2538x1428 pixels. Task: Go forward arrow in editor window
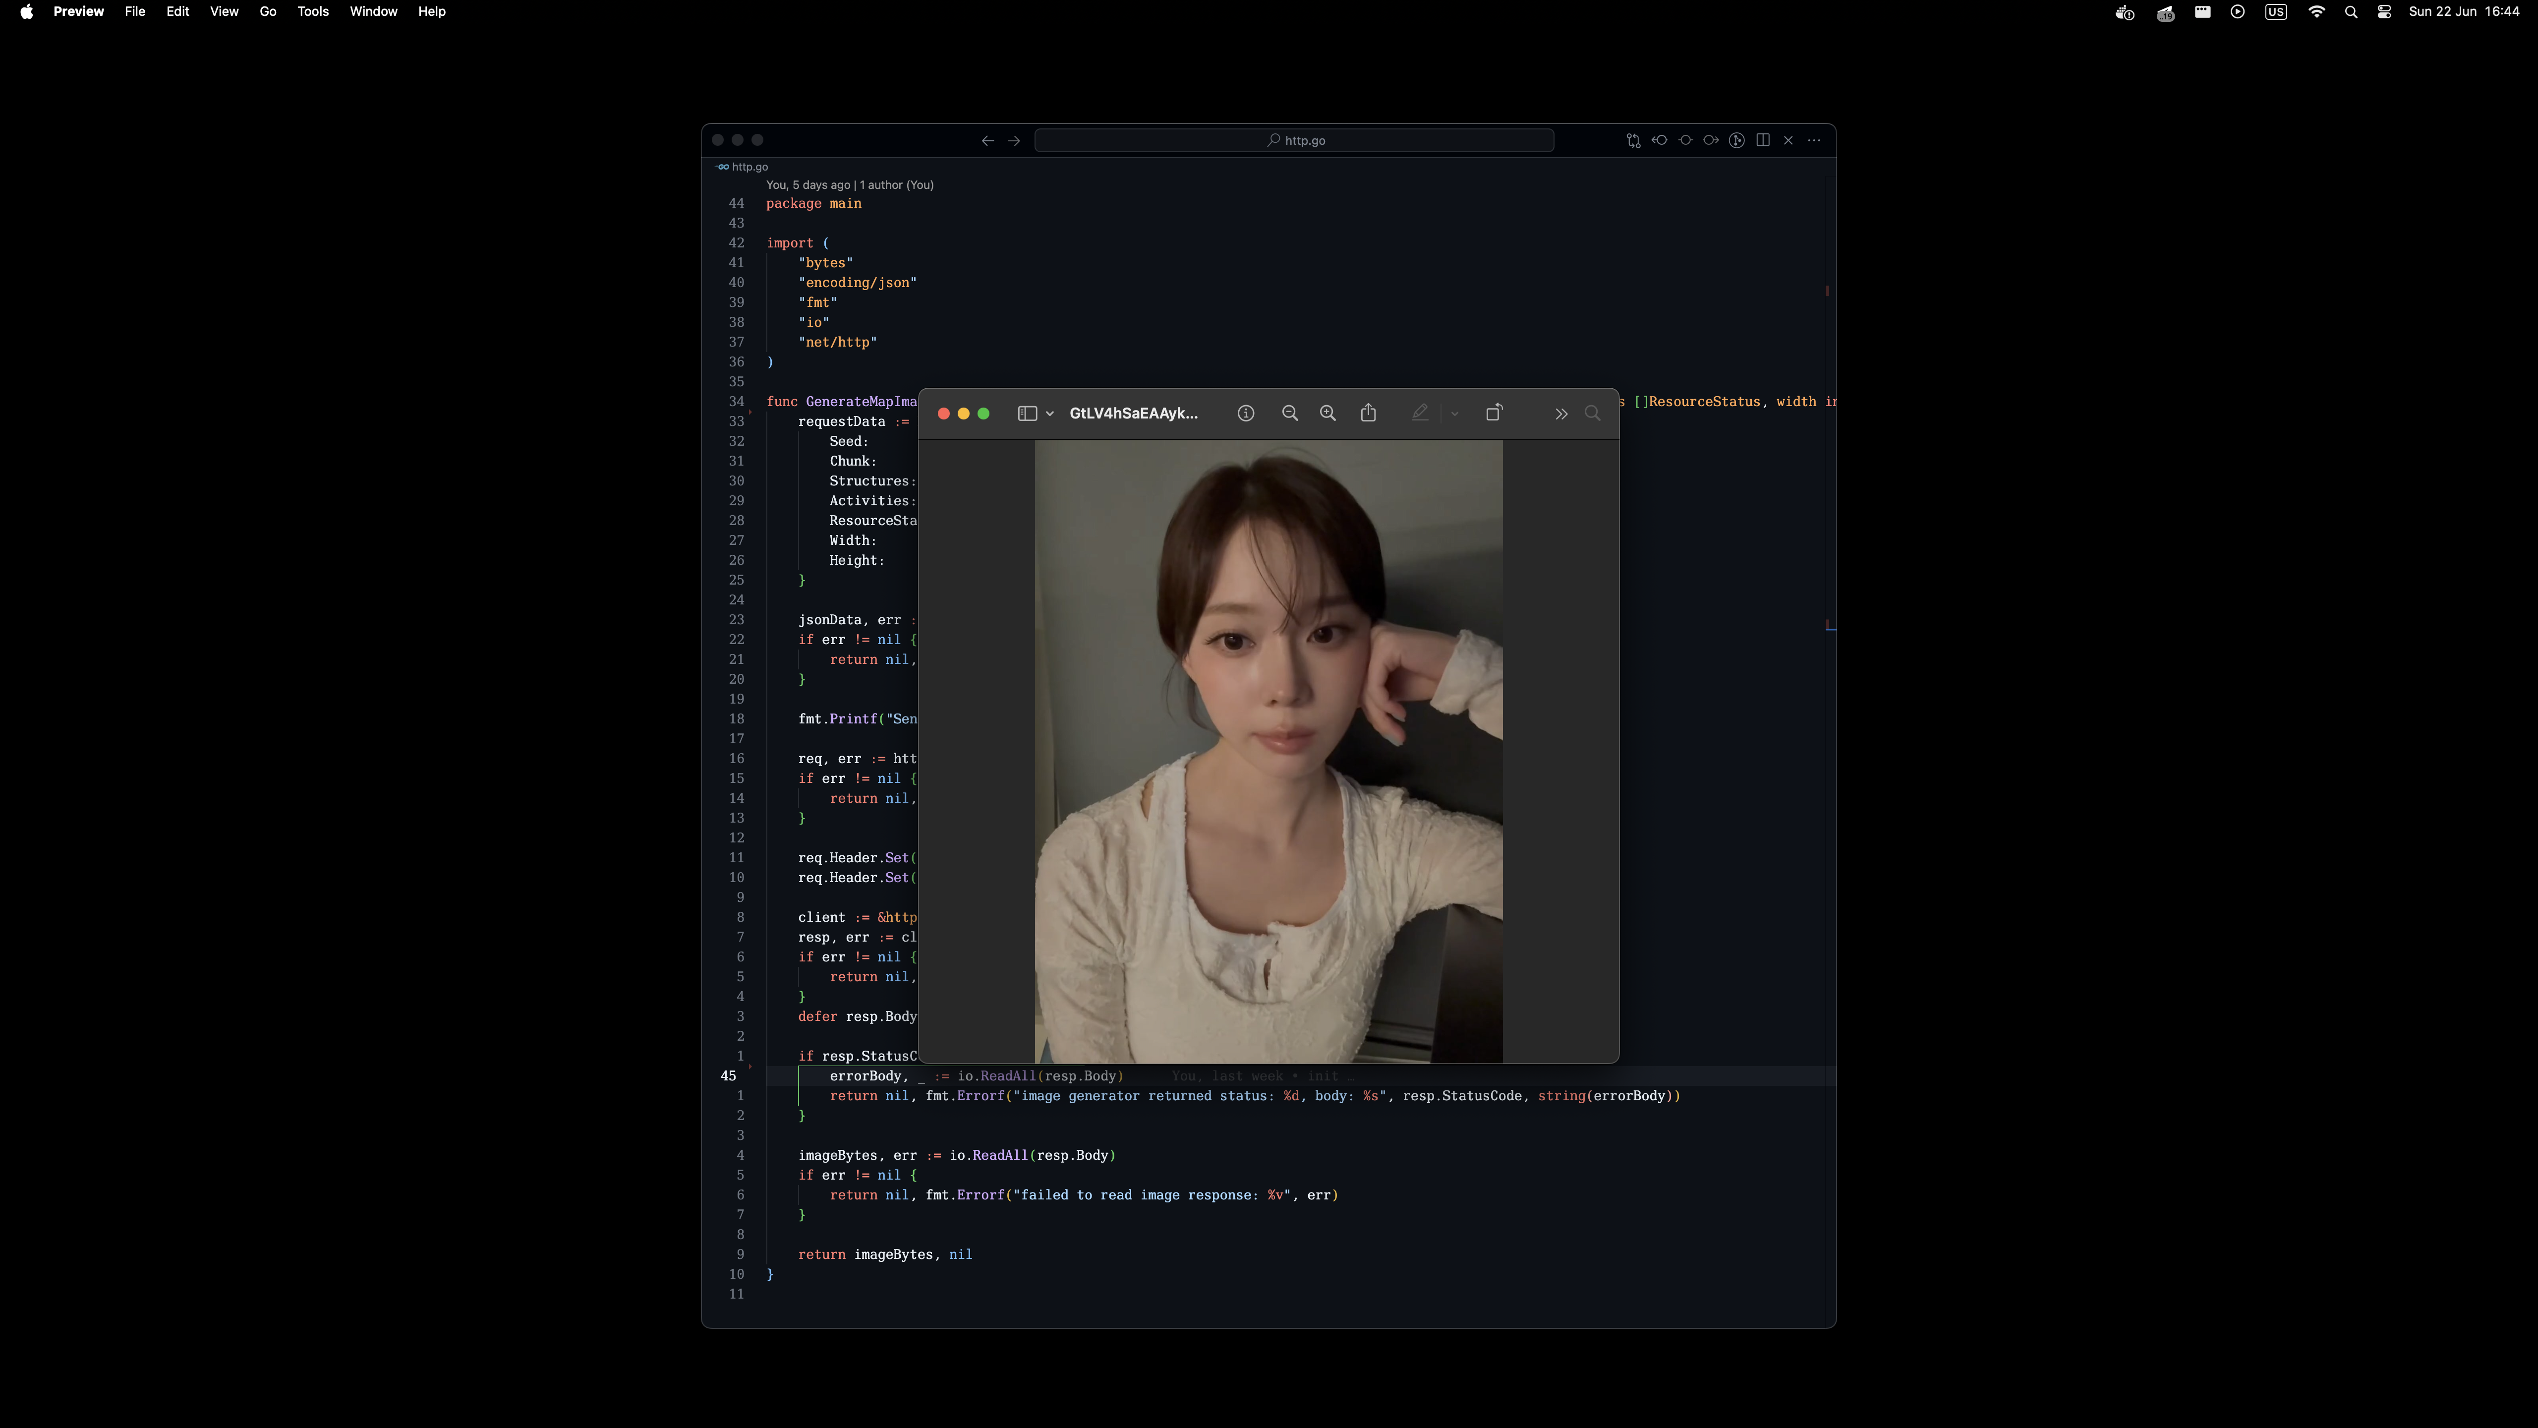coord(1014,141)
